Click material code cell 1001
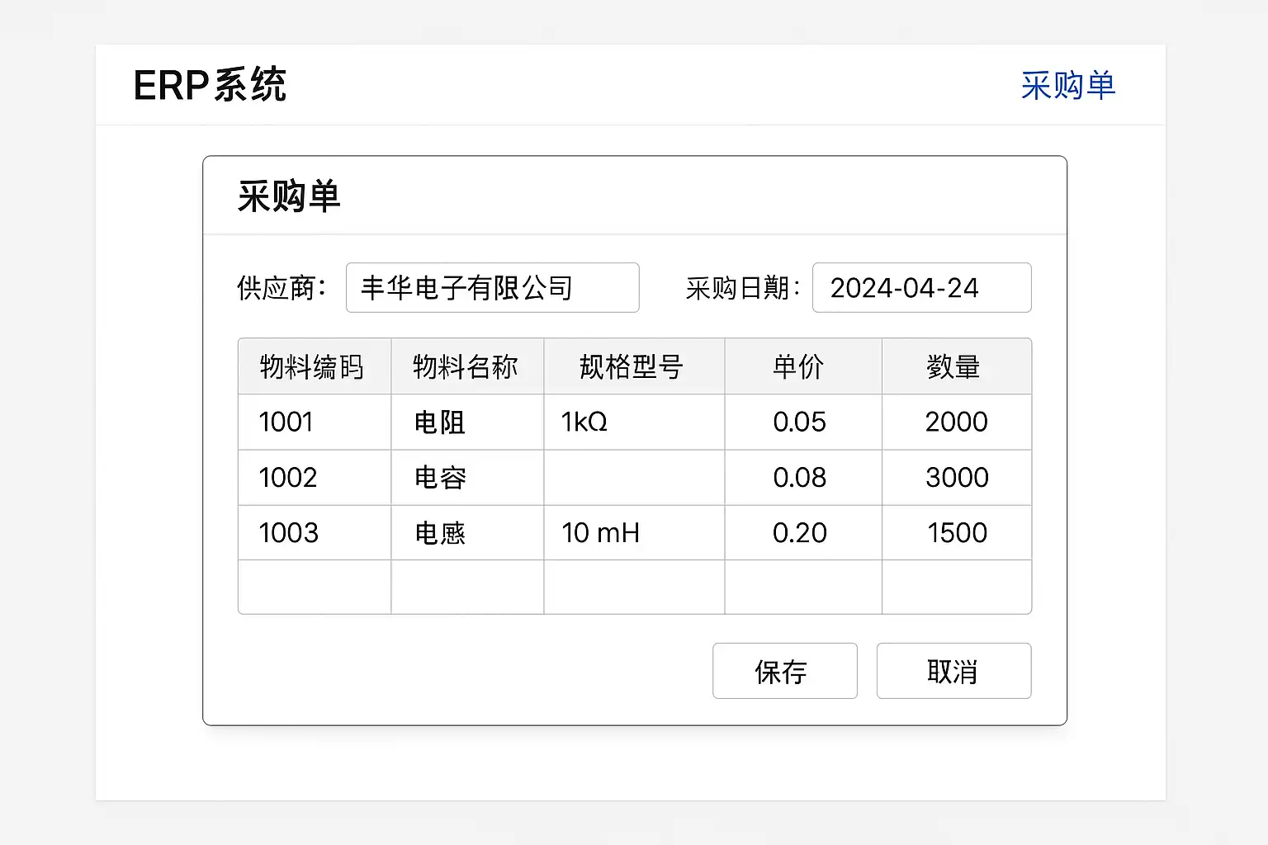The width and height of the screenshot is (1268, 845). (x=315, y=422)
